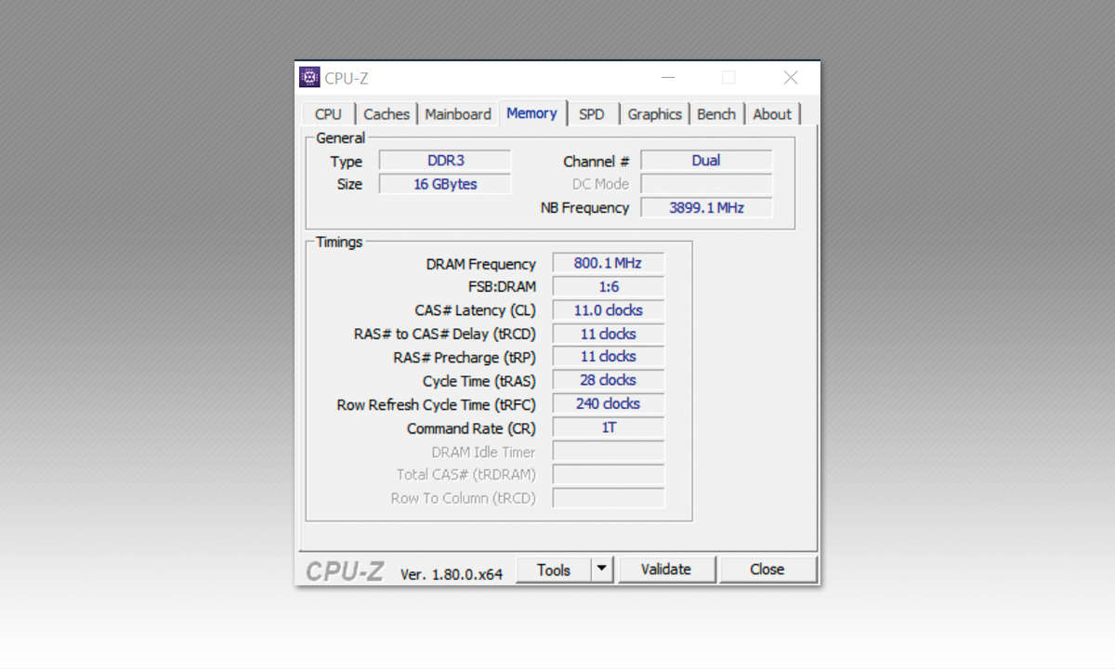
Task: Open the Caches tab
Action: [x=387, y=114]
